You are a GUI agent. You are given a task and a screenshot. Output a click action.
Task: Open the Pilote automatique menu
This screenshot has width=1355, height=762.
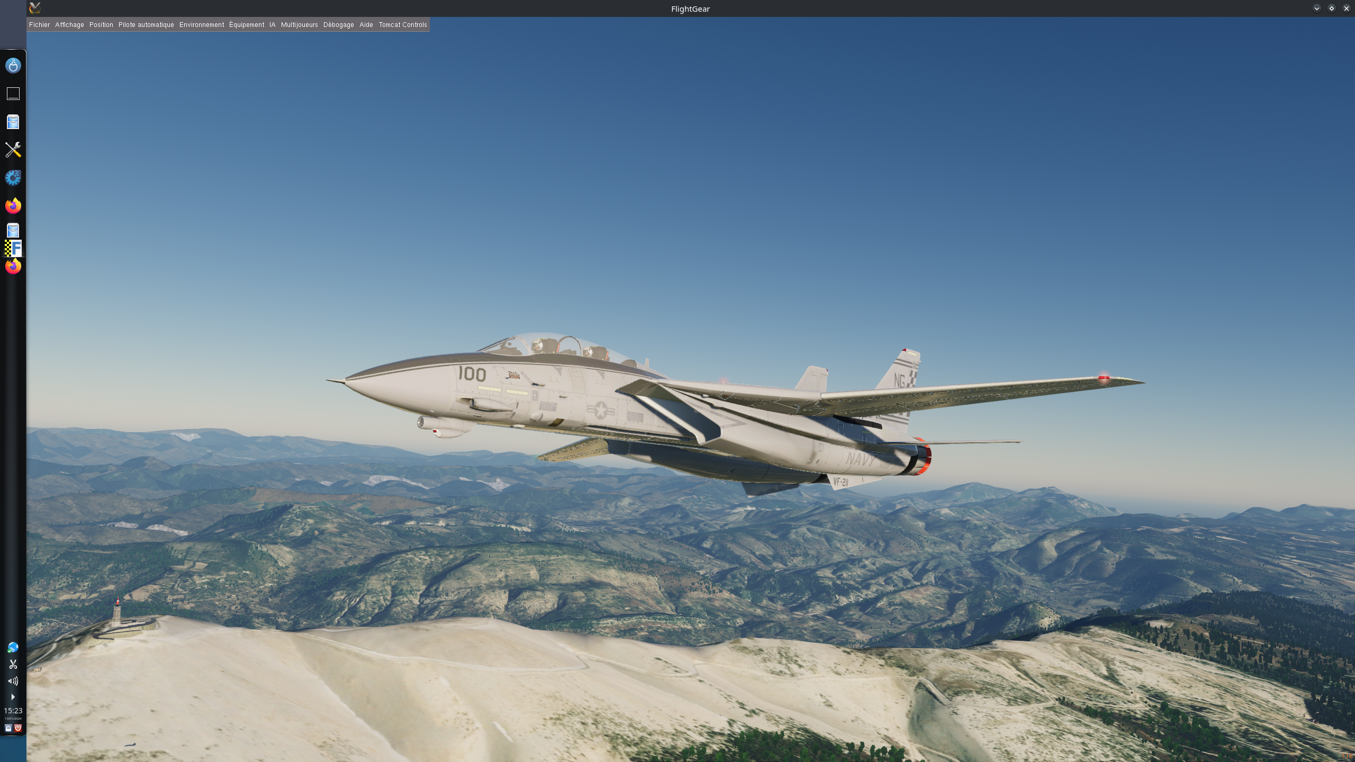(146, 25)
